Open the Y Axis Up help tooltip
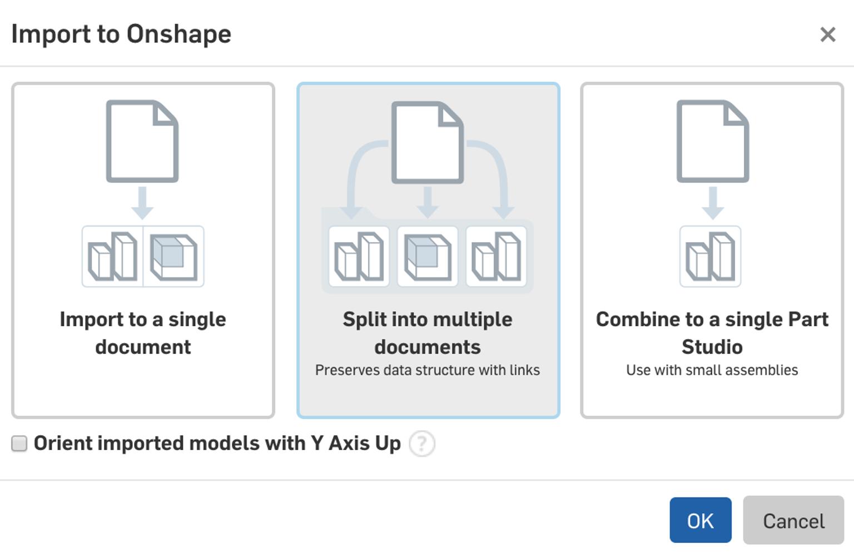The image size is (854, 554). [422, 443]
